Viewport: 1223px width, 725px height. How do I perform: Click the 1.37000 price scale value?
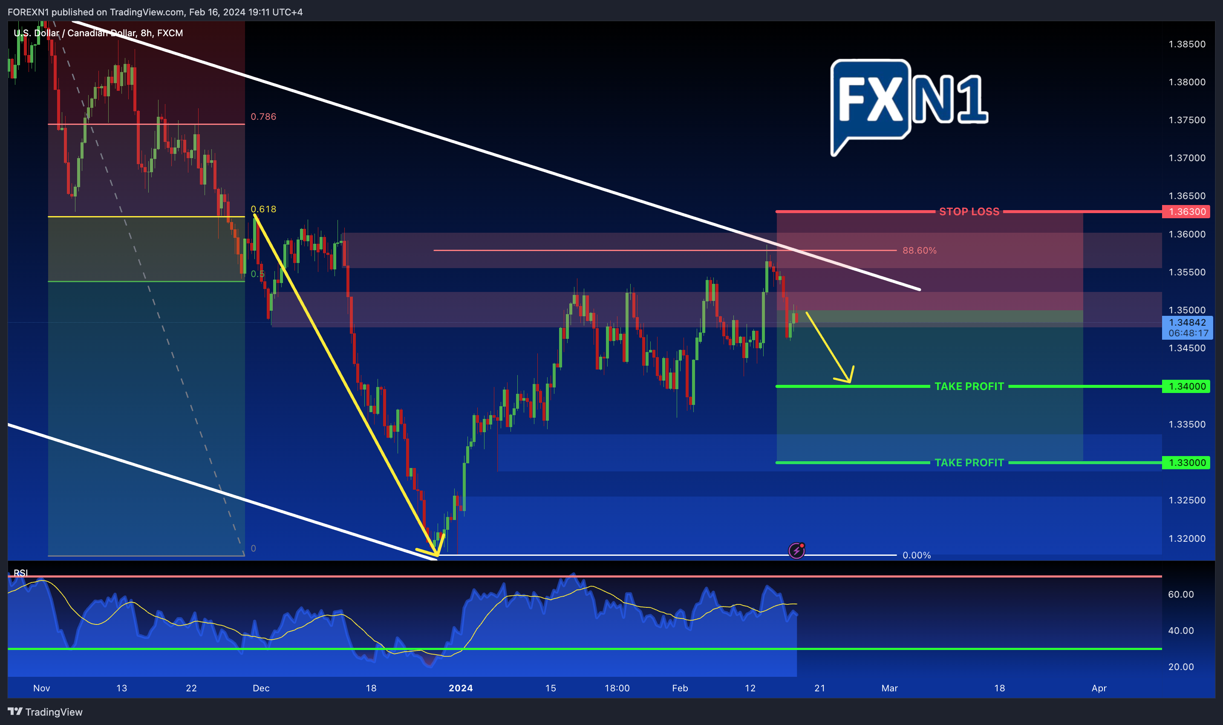pos(1187,158)
